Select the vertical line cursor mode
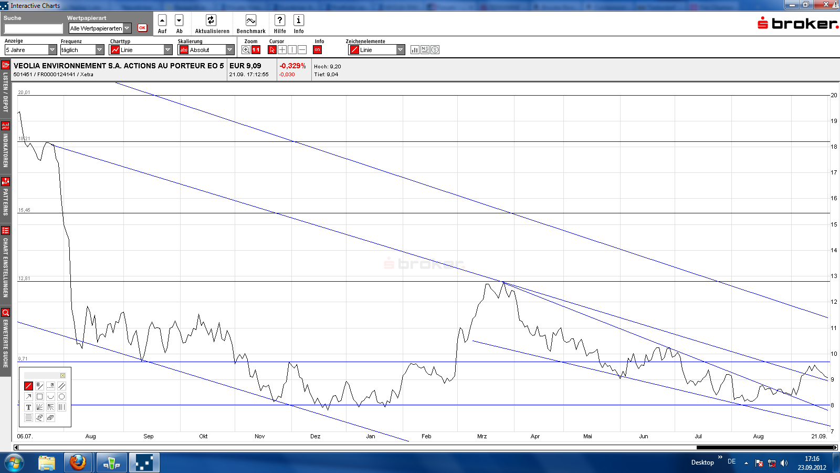Image resolution: width=840 pixels, height=473 pixels. pyautogui.click(x=292, y=50)
